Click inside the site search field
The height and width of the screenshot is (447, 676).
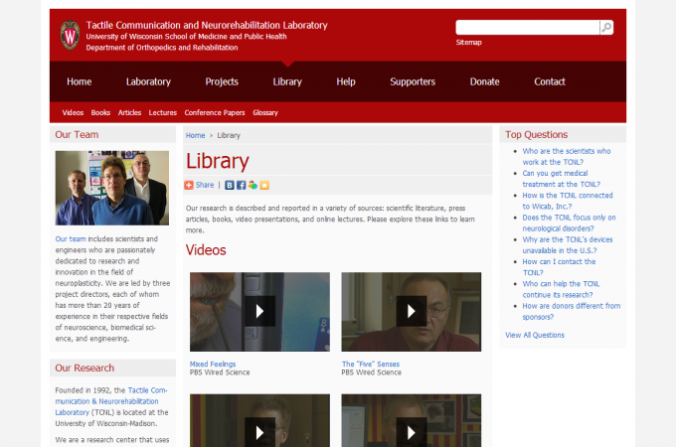point(527,28)
